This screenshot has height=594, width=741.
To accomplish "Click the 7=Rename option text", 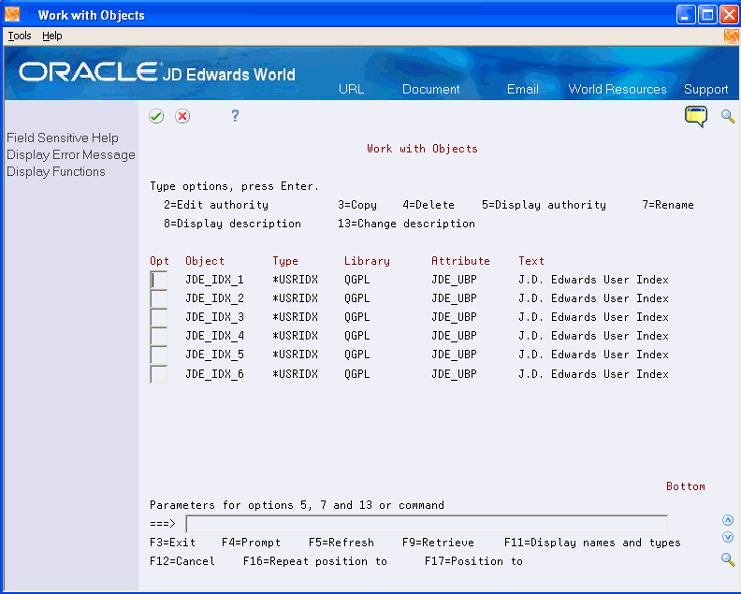I will pos(668,205).
